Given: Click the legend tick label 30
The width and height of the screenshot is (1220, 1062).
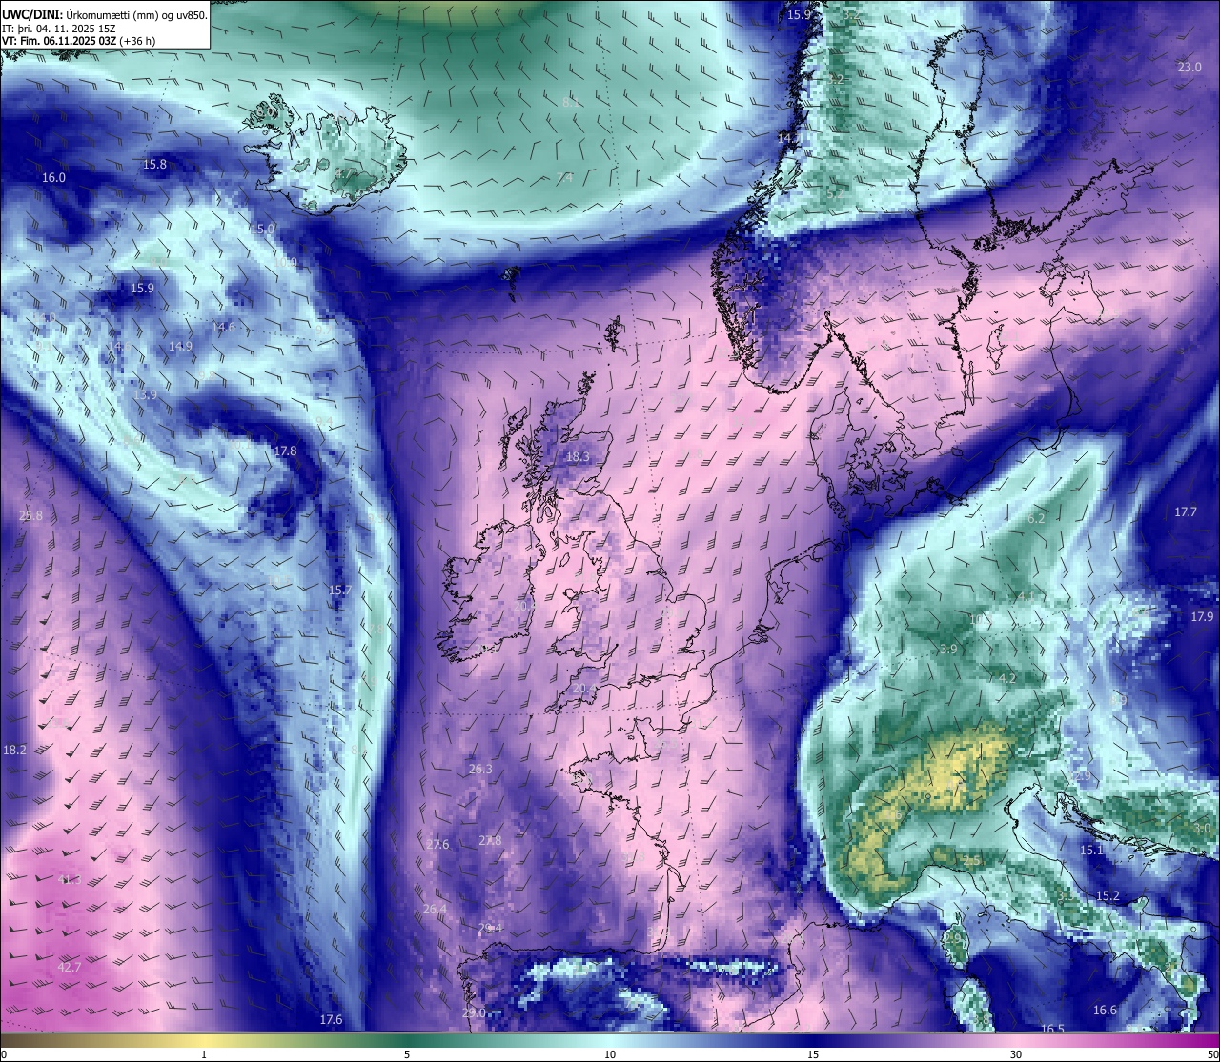Looking at the screenshot, I should coord(1016,1054).
